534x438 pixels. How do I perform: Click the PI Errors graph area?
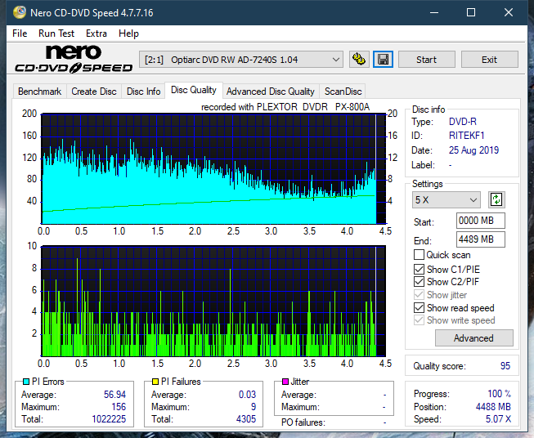[213, 169]
